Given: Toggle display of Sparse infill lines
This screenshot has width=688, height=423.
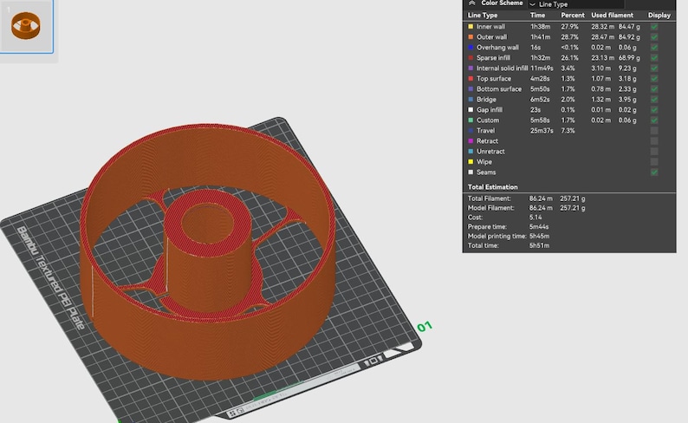Looking at the screenshot, I should click(x=654, y=58).
